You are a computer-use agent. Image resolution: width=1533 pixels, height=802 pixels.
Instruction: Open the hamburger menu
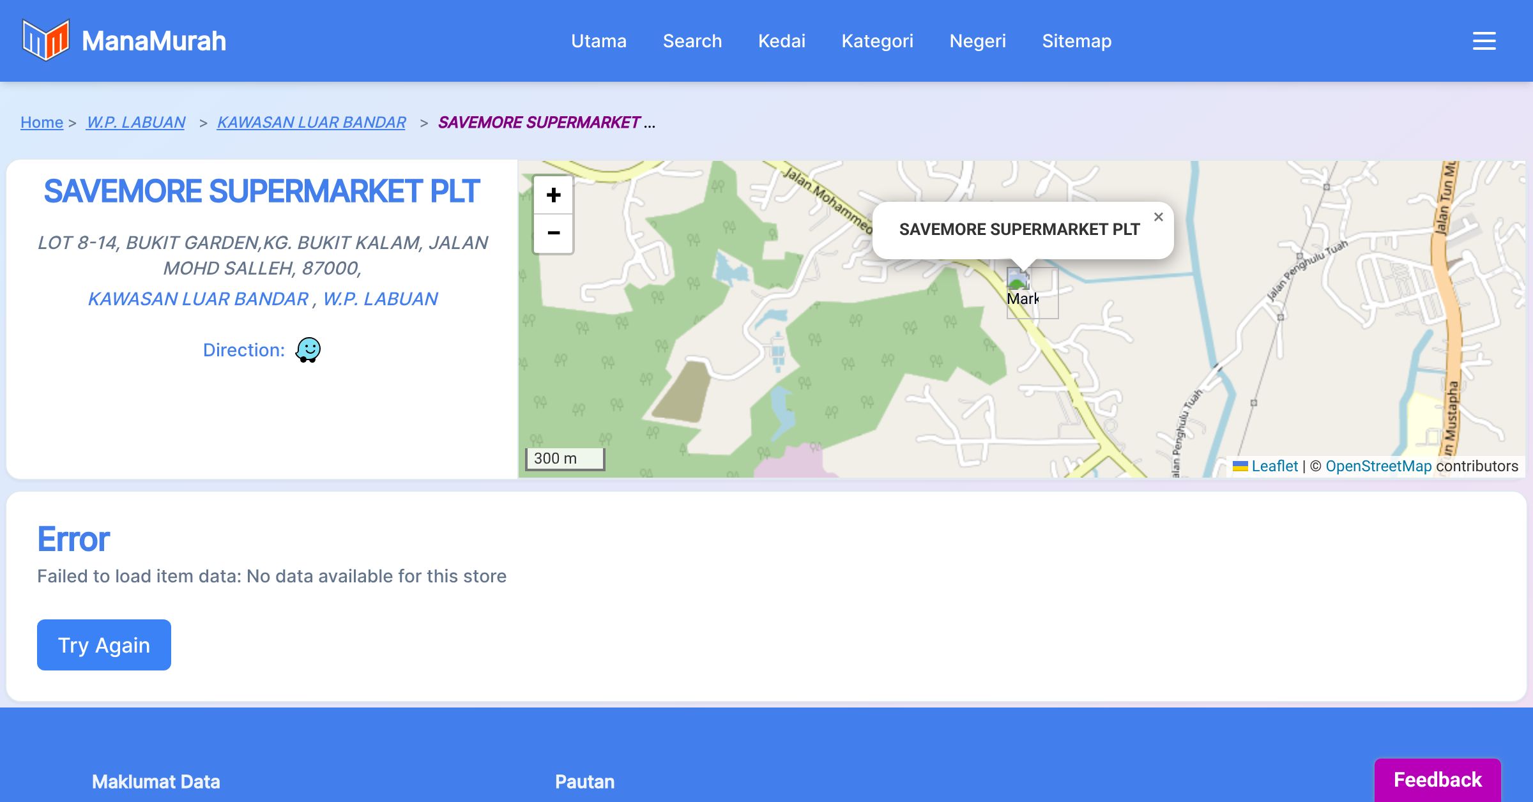point(1484,41)
